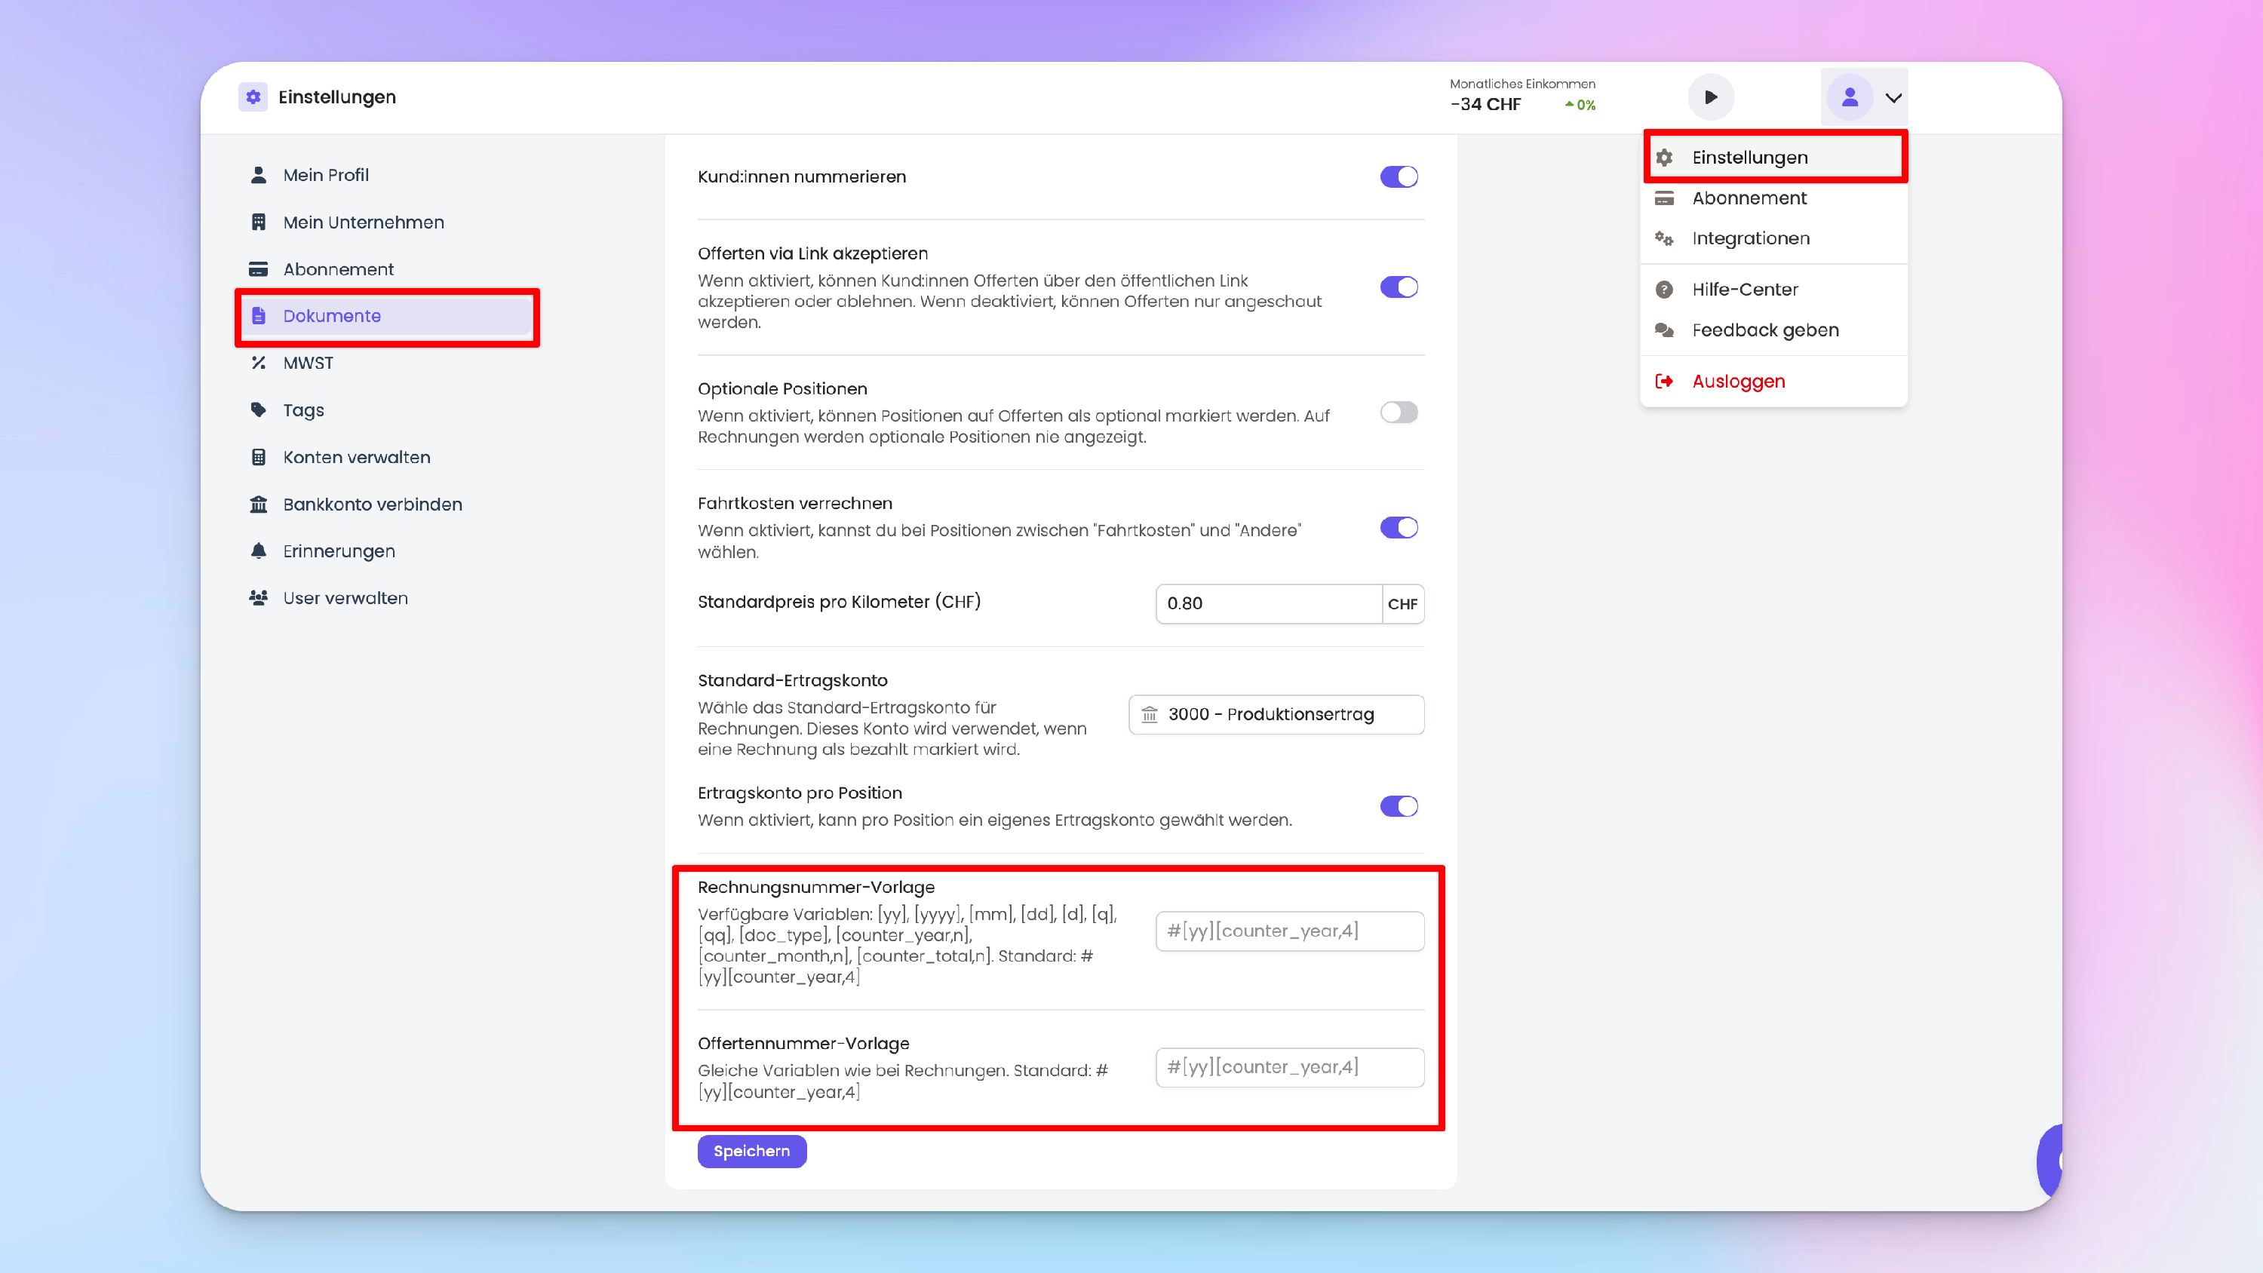Open Konten verwalten in sidebar
This screenshot has width=2263, height=1273.
356,457
